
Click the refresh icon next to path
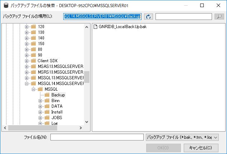pyautogui.click(x=149, y=17)
